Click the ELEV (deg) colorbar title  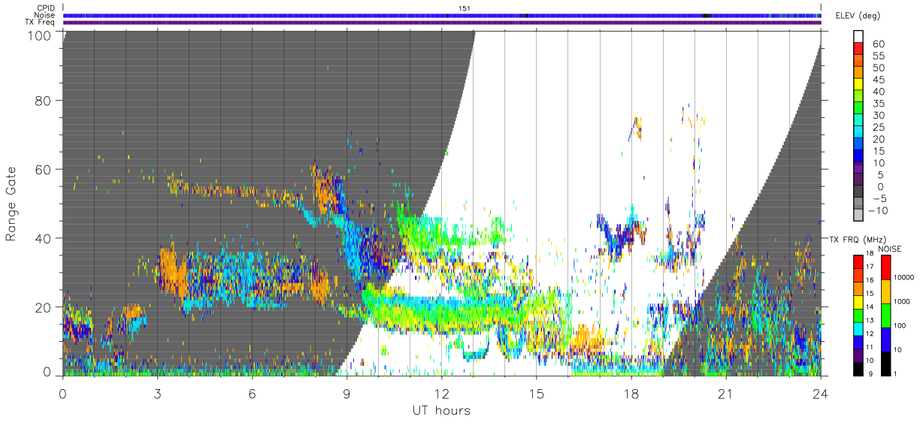(858, 15)
